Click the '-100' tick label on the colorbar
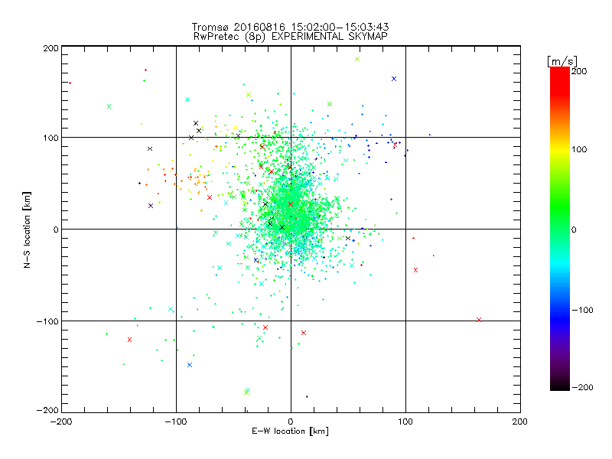The height and width of the screenshot is (459, 612). point(582,310)
